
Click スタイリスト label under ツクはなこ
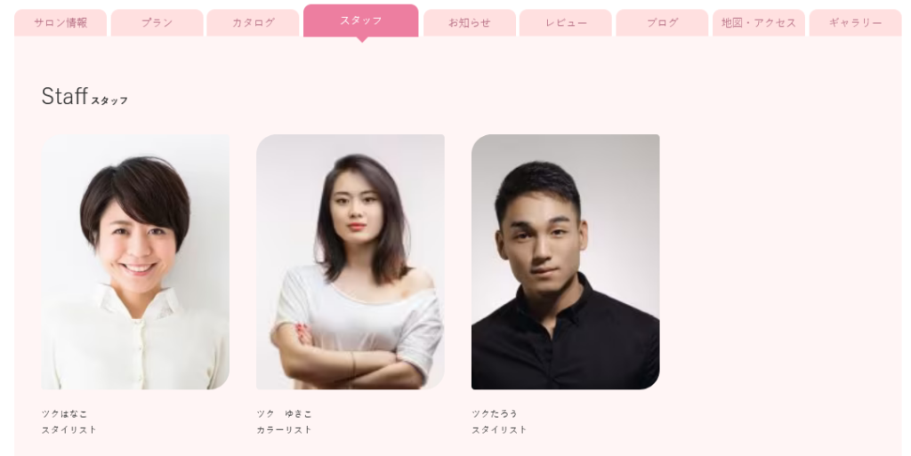69,430
